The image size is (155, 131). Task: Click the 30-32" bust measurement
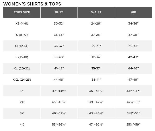59,23
